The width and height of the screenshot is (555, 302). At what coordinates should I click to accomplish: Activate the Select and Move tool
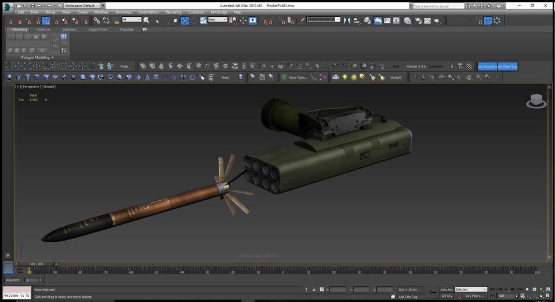tap(184, 21)
